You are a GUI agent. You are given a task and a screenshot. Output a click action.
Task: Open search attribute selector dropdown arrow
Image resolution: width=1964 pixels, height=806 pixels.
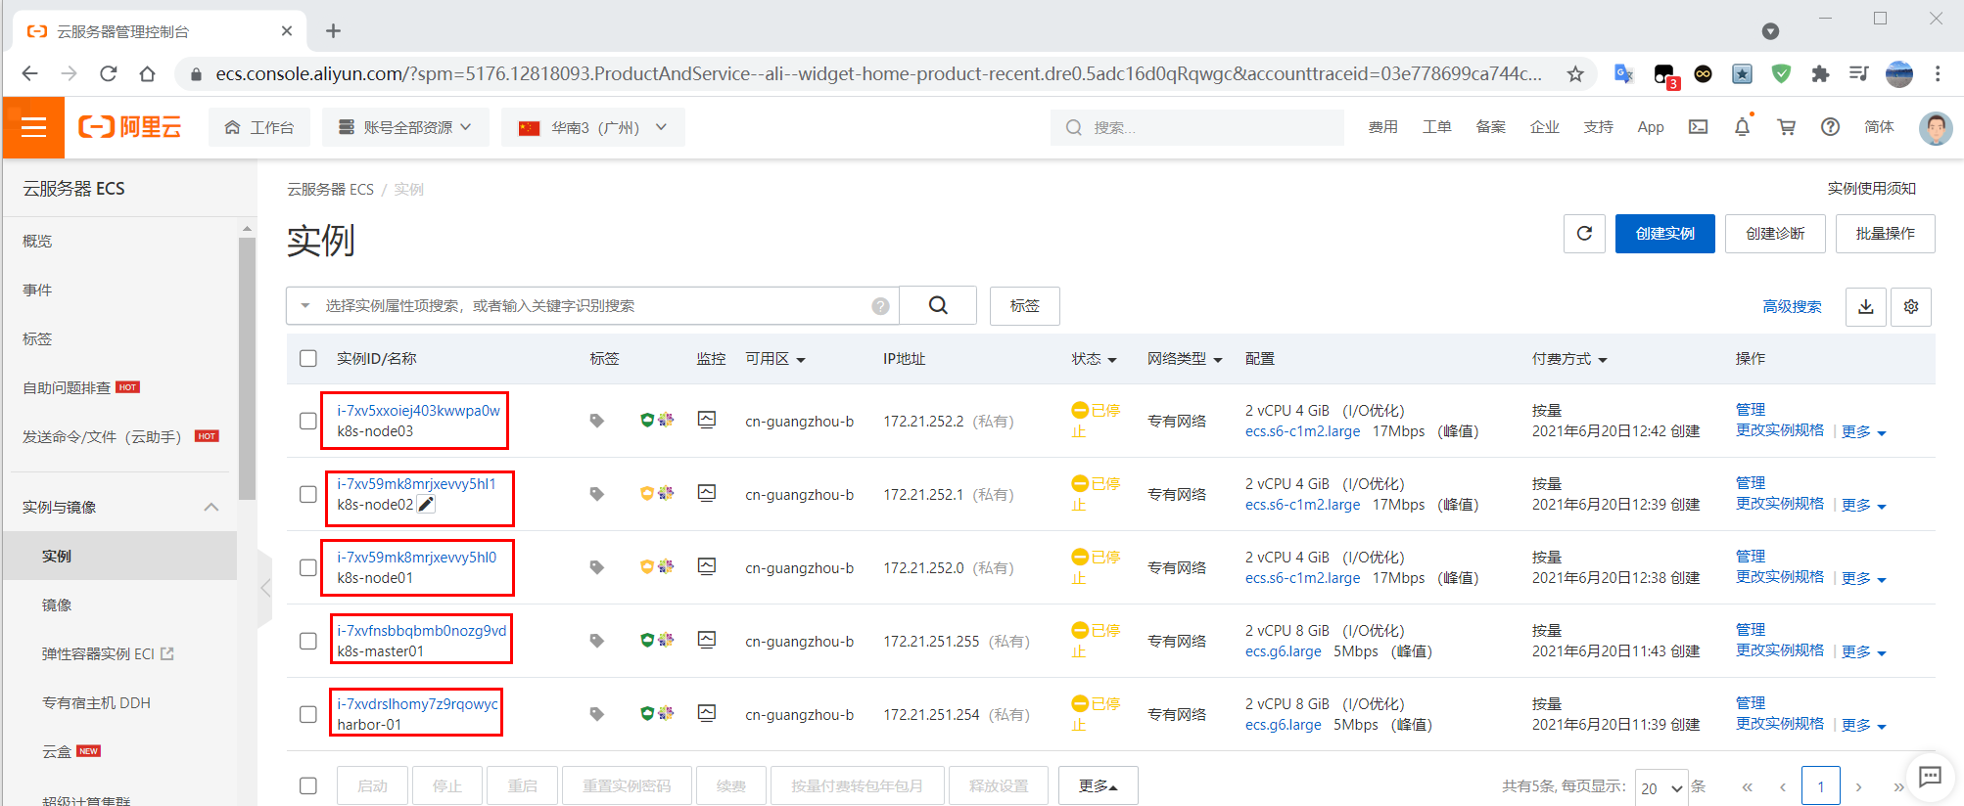305,306
